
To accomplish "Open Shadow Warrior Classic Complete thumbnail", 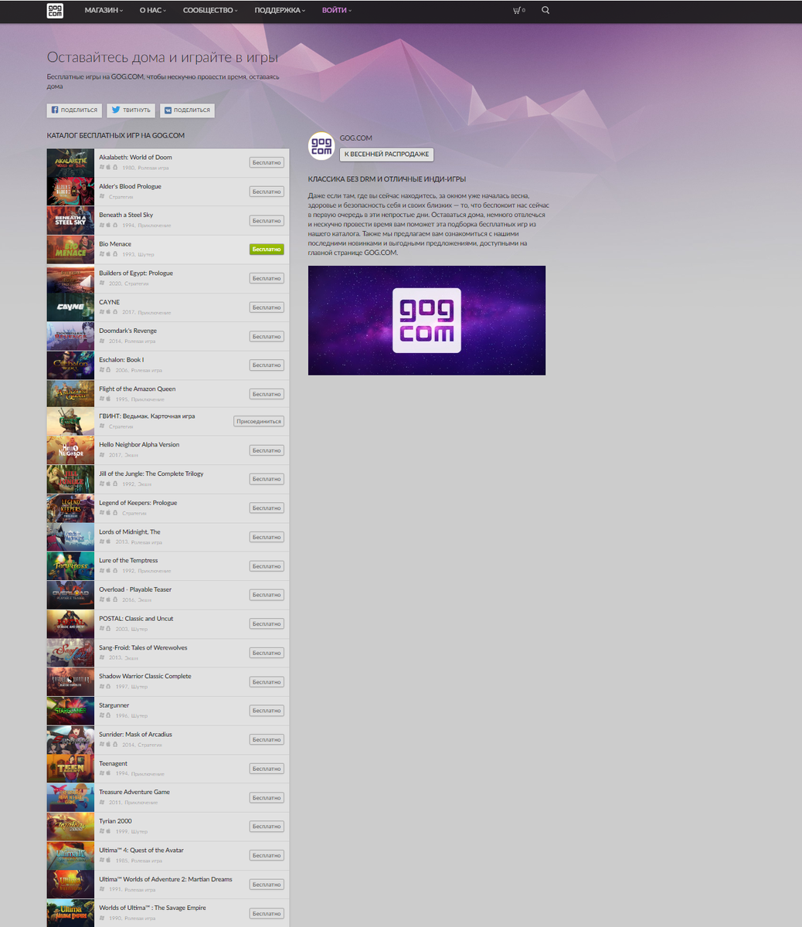I will pos(70,682).
